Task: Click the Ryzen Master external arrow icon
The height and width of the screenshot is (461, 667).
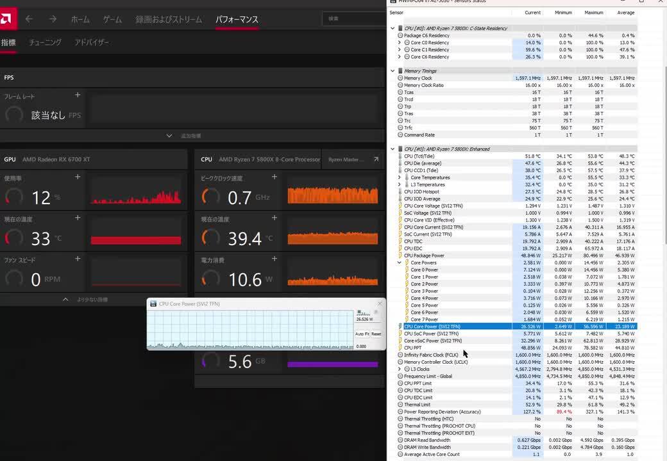Action: click(x=376, y=159)
